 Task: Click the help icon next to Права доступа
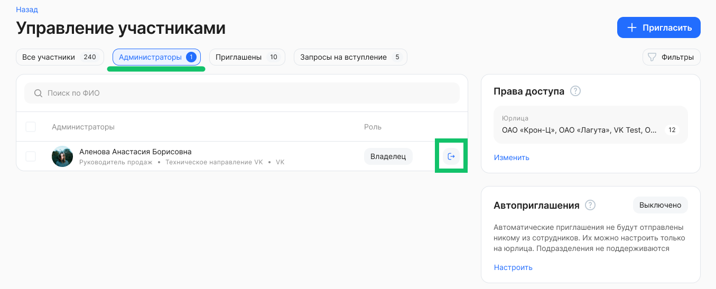click(576, 91)
